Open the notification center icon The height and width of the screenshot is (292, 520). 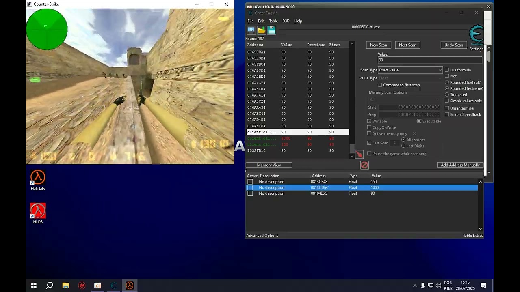pyautogui.click(x=483, y=286)
